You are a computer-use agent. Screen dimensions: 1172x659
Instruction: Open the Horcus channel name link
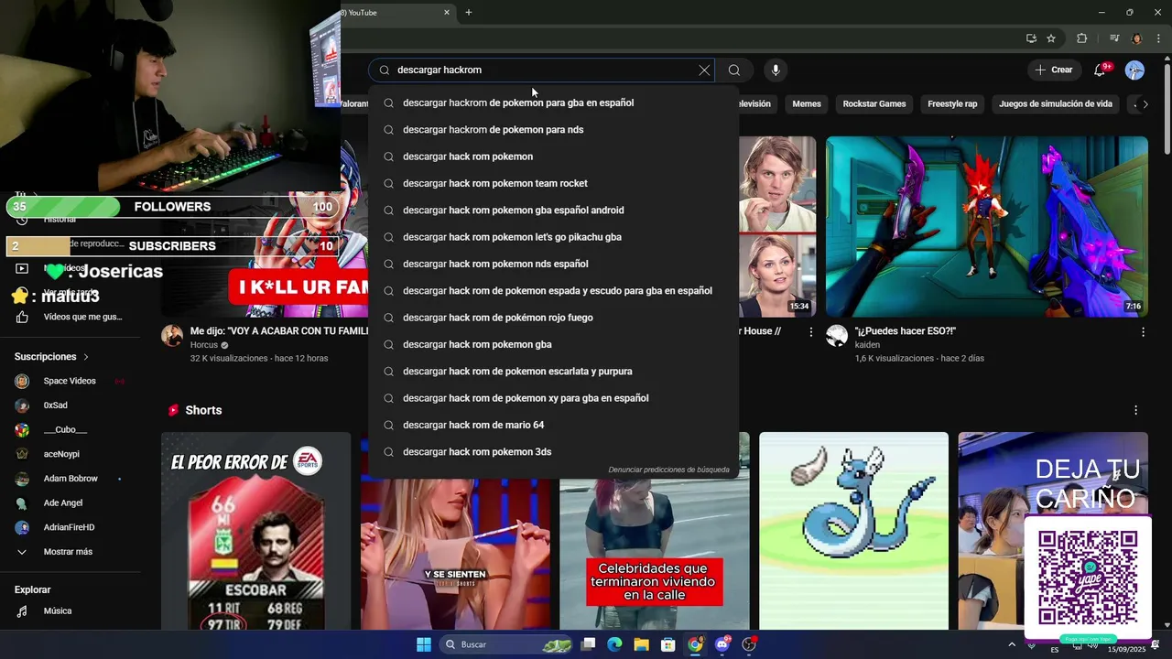[x=204, y=345]
